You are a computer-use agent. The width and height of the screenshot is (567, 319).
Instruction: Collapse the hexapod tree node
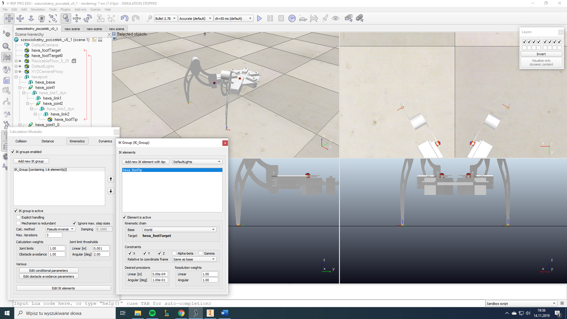tap(16, 77)
